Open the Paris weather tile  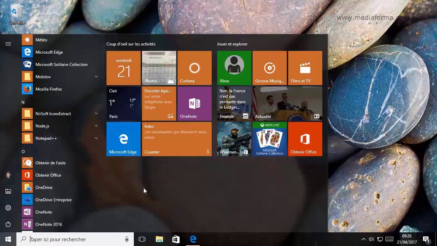pyautogui.click(x=124, y=104)
